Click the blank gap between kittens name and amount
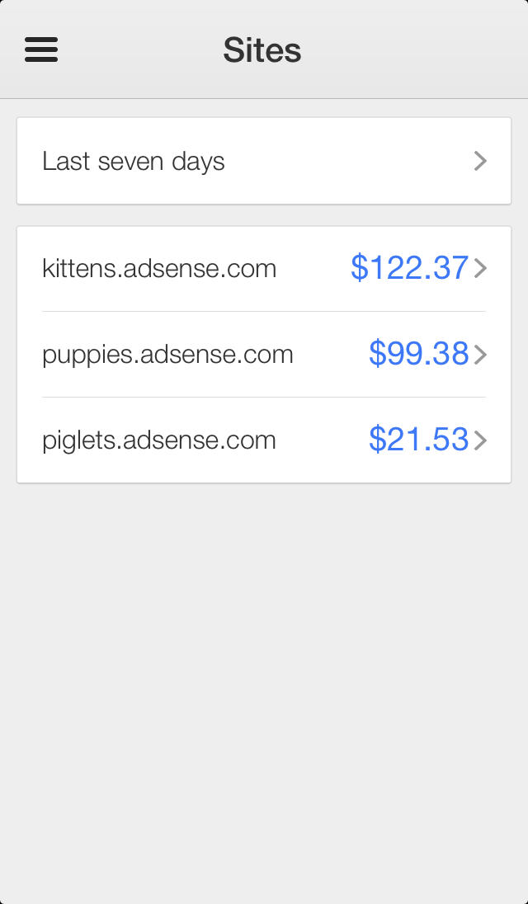 tap(313, 269)
